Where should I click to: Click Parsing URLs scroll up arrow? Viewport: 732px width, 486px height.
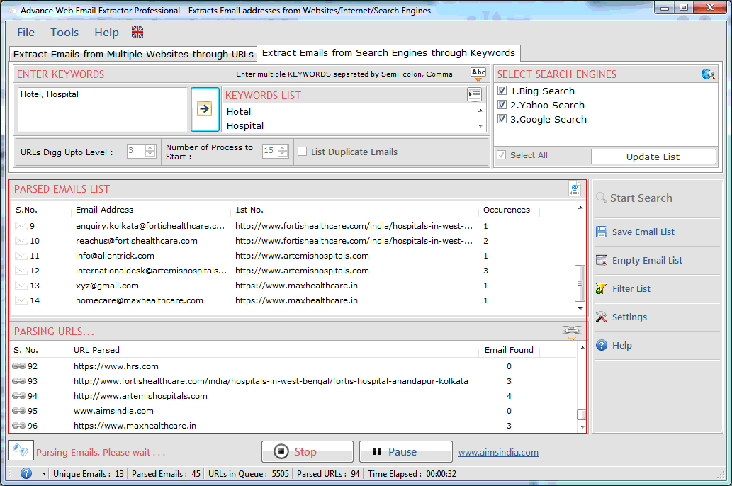(582, 348)
